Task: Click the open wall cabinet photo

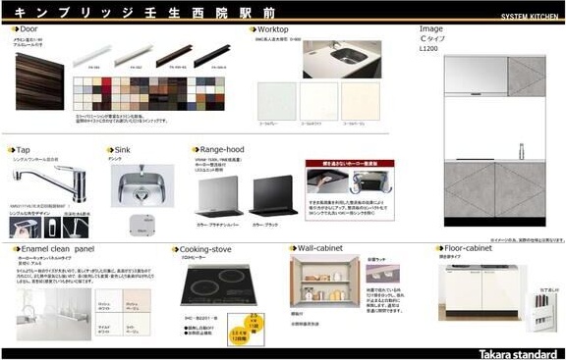Action: click(x=325, y=281)
